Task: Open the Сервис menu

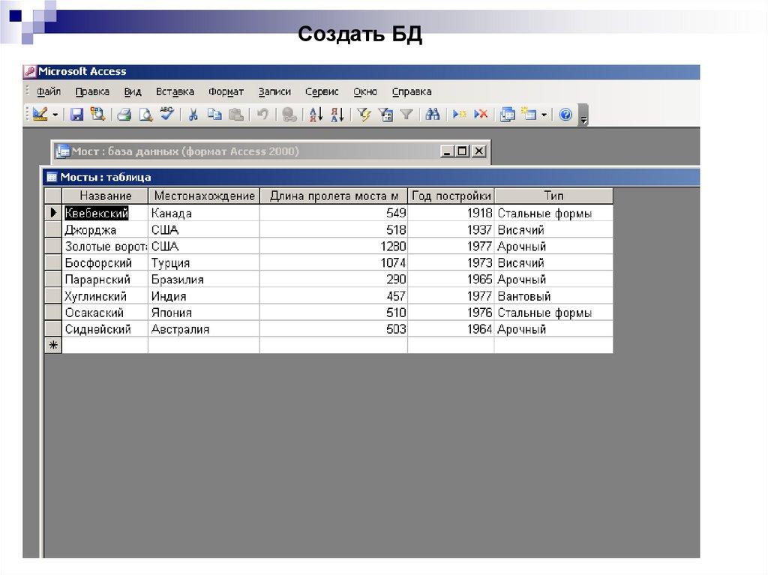Action: pos(322,91)
